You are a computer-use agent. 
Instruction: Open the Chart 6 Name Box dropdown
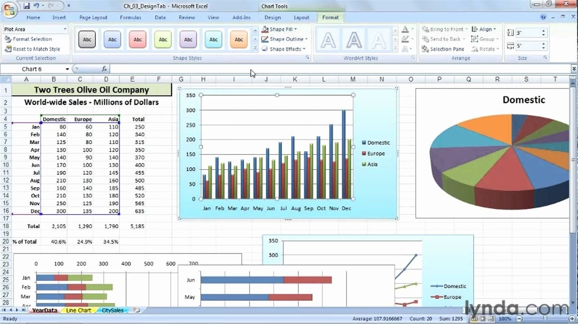click(67, 69)
